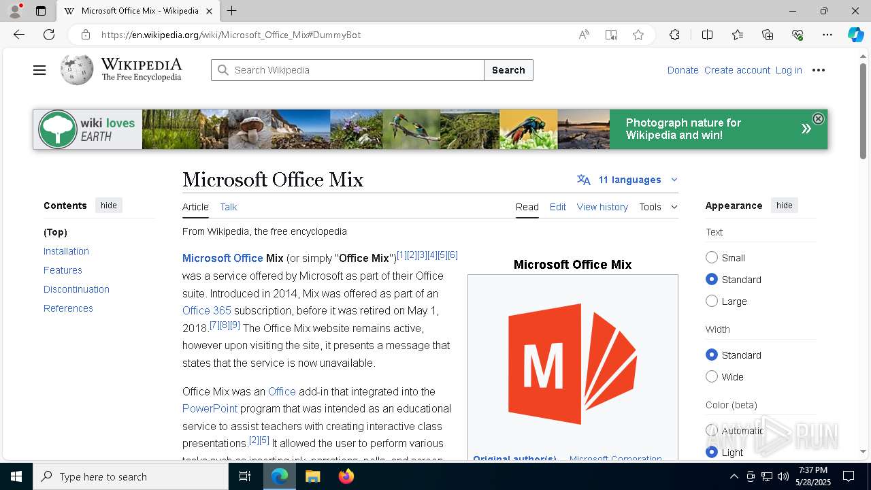Click the Windows taskbar search box

(131, 476)
